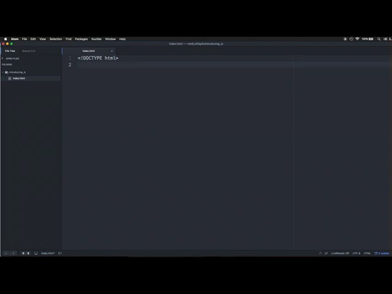Change the HTML grammar selector
Viewport: 392px width, 294px height.
(367, 253)
